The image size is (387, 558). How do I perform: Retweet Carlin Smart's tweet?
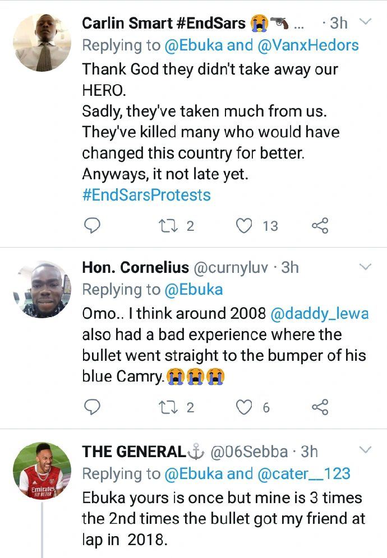click(167, 226)
